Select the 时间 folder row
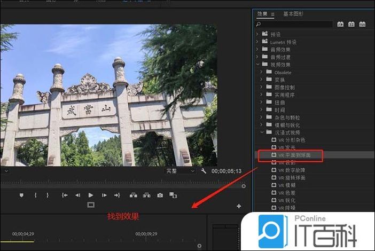 point(314,110)
